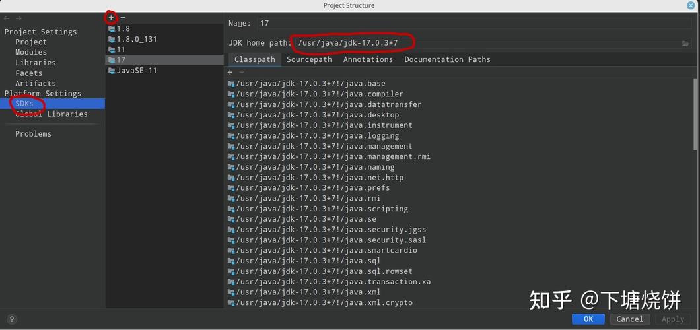Click the add SDK plus icon

(111, 18)
